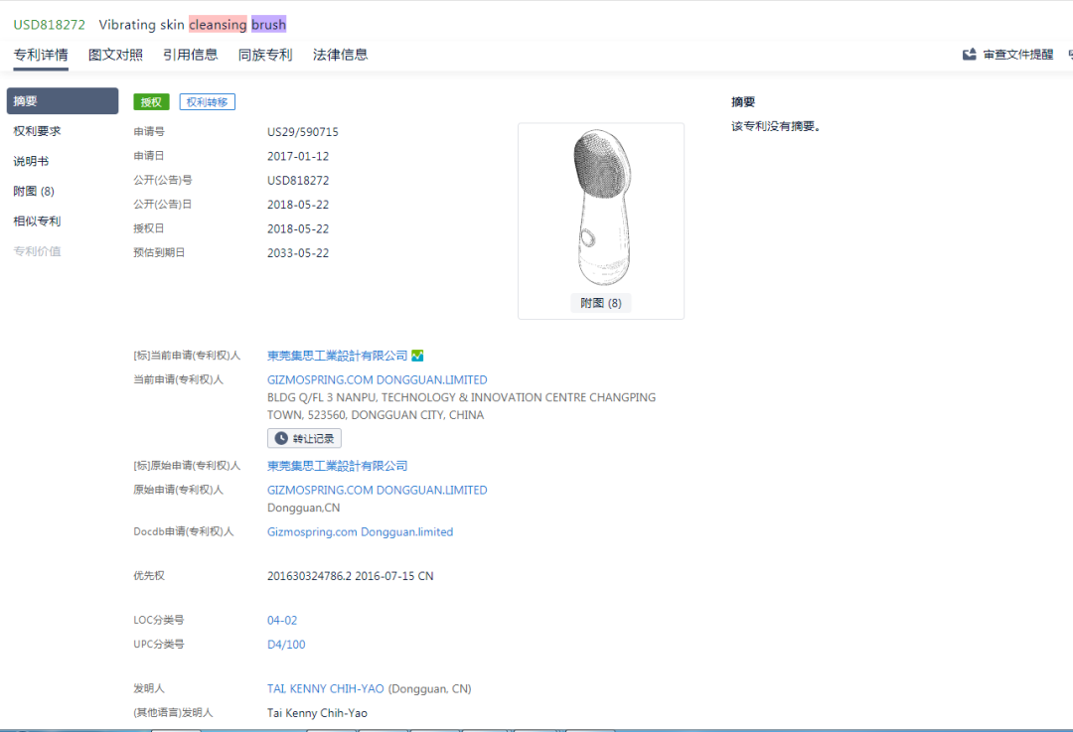Click the green 授权 status tag
1073x732 pixels.
point(151,102)
